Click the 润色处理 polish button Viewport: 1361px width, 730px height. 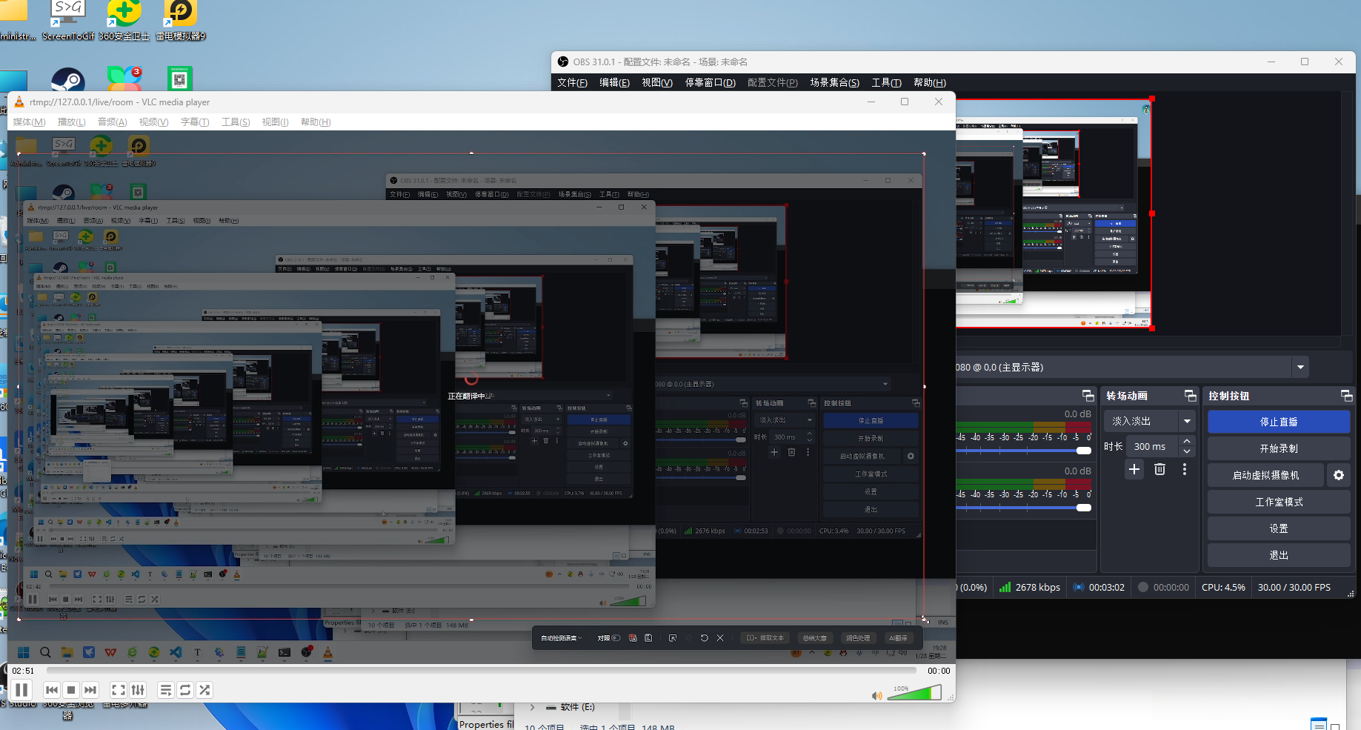pyautogui.click(x=858, y=638)
